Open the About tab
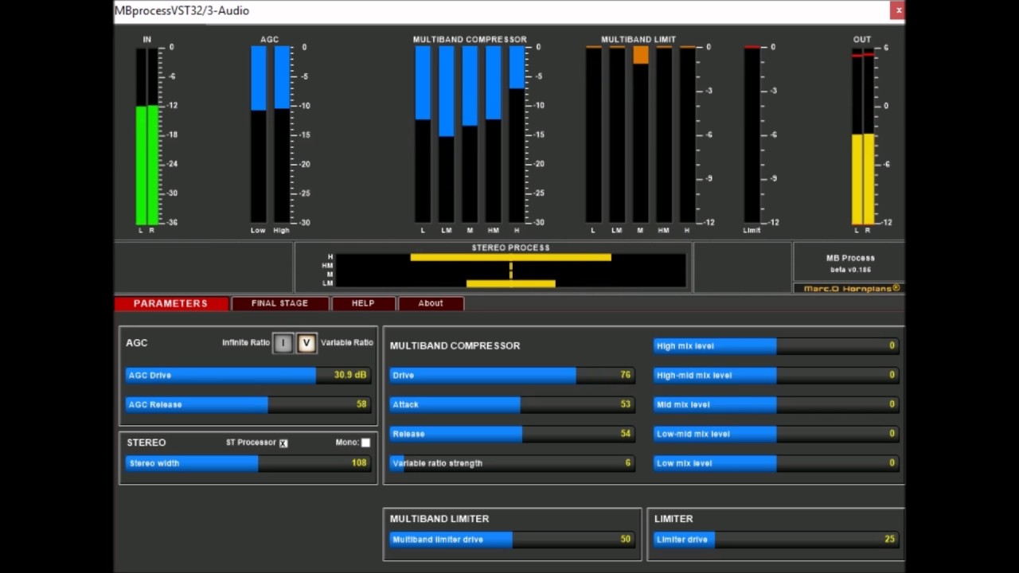 pyautogui.click(x=431, y=303)
